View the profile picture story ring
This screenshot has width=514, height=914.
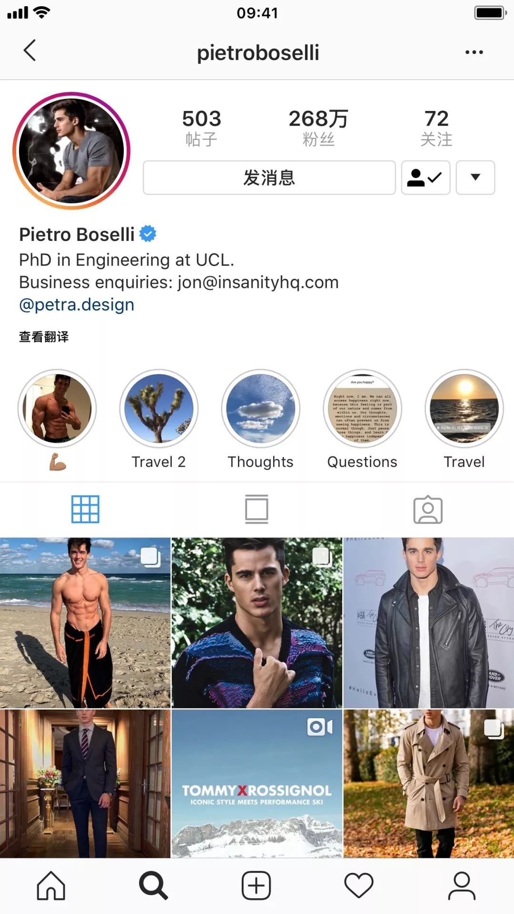click(71, 151)
